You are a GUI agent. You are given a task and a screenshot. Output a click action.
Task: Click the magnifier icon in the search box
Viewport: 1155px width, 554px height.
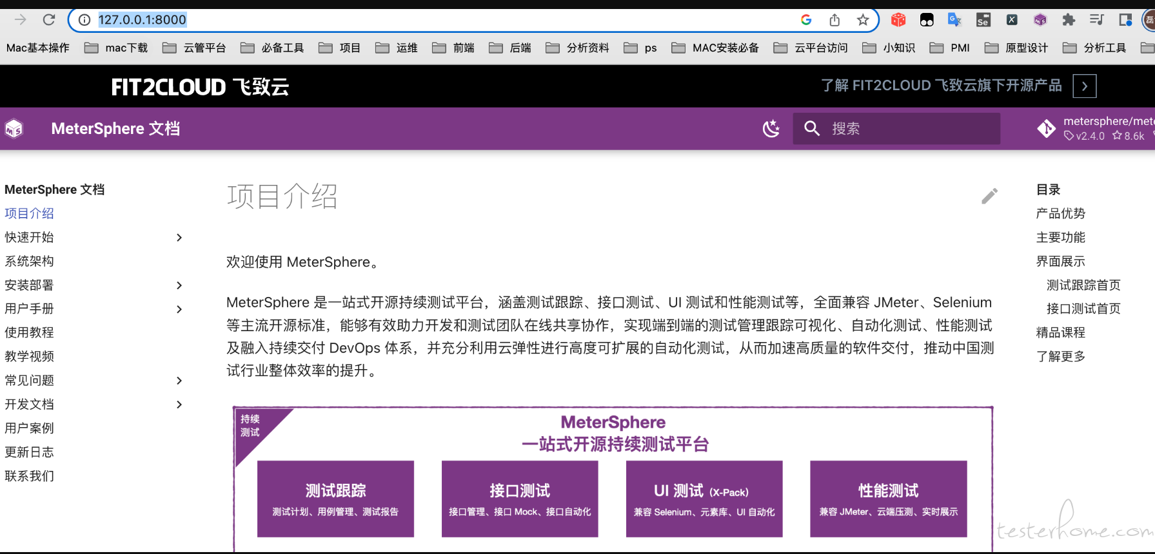(812, 129)
